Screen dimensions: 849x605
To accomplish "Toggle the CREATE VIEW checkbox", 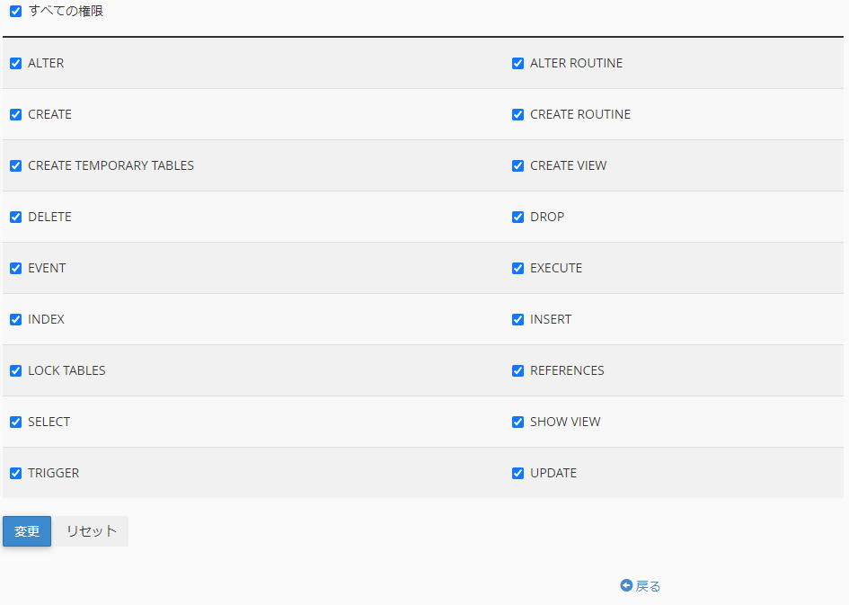I will click(517, 166).
